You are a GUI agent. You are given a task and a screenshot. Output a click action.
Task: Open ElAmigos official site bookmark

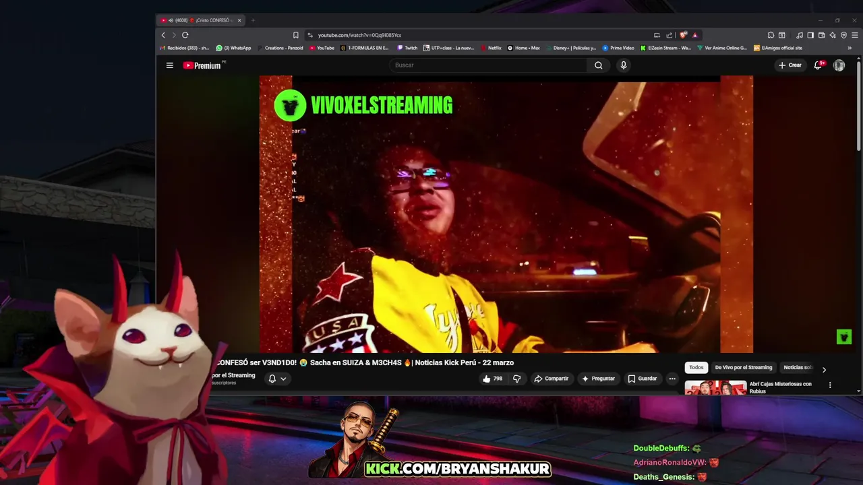(778, 48)
